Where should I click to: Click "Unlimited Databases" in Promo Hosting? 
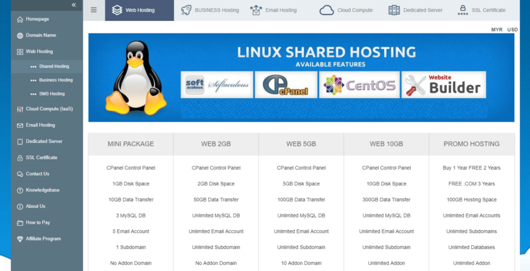click(x=471, y=247)
